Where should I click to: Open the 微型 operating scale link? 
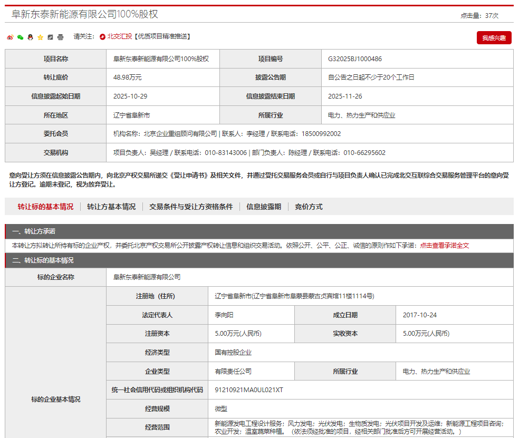pos(222,409)
